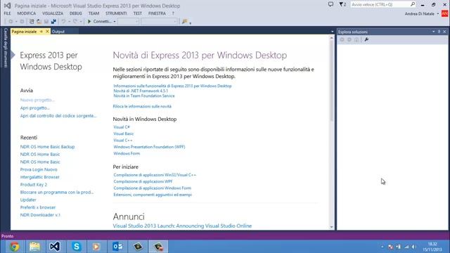Open notifications flag showing 2
450x253 pixels.
(342, 4)
